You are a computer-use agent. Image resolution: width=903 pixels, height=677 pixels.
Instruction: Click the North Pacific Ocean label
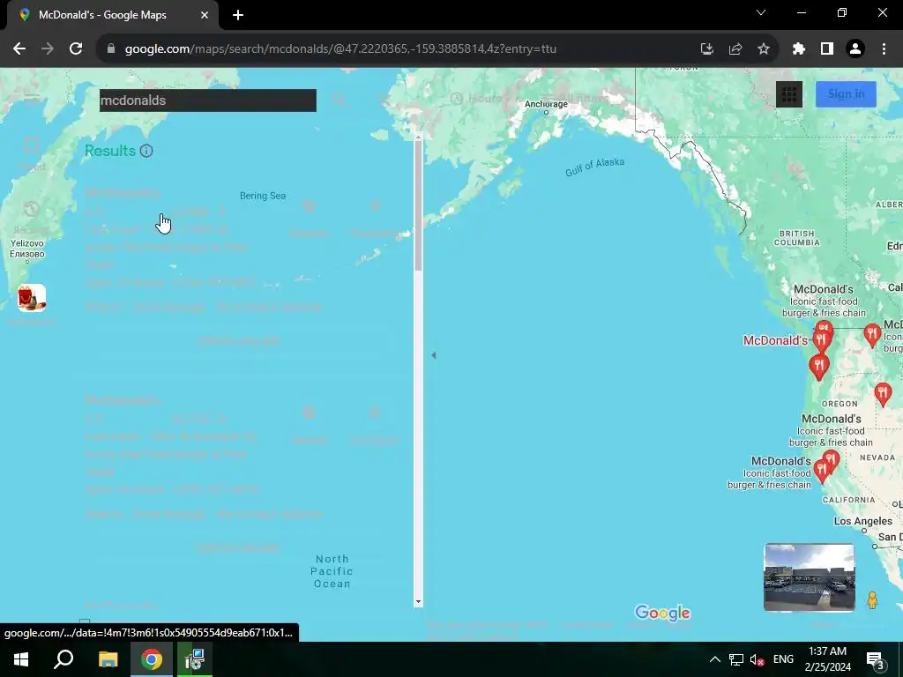pyautogui.click(x=332, y=571)
